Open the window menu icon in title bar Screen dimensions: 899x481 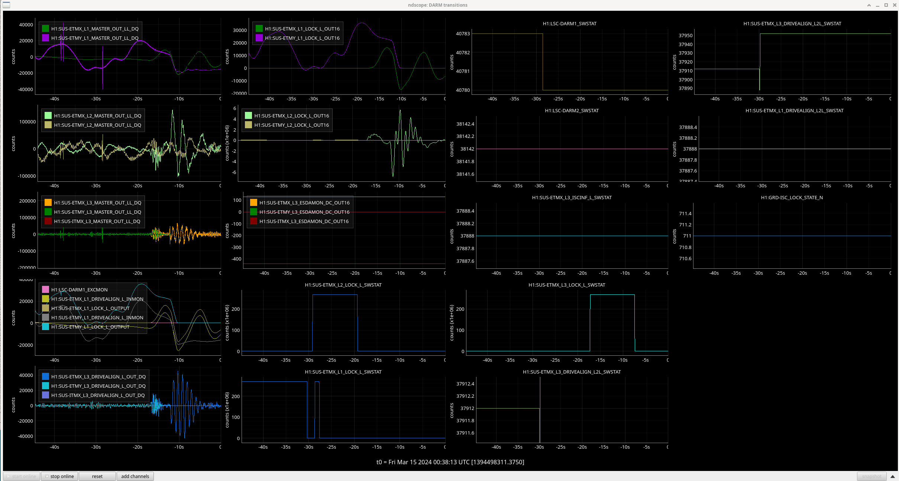[x=6, y=5]
